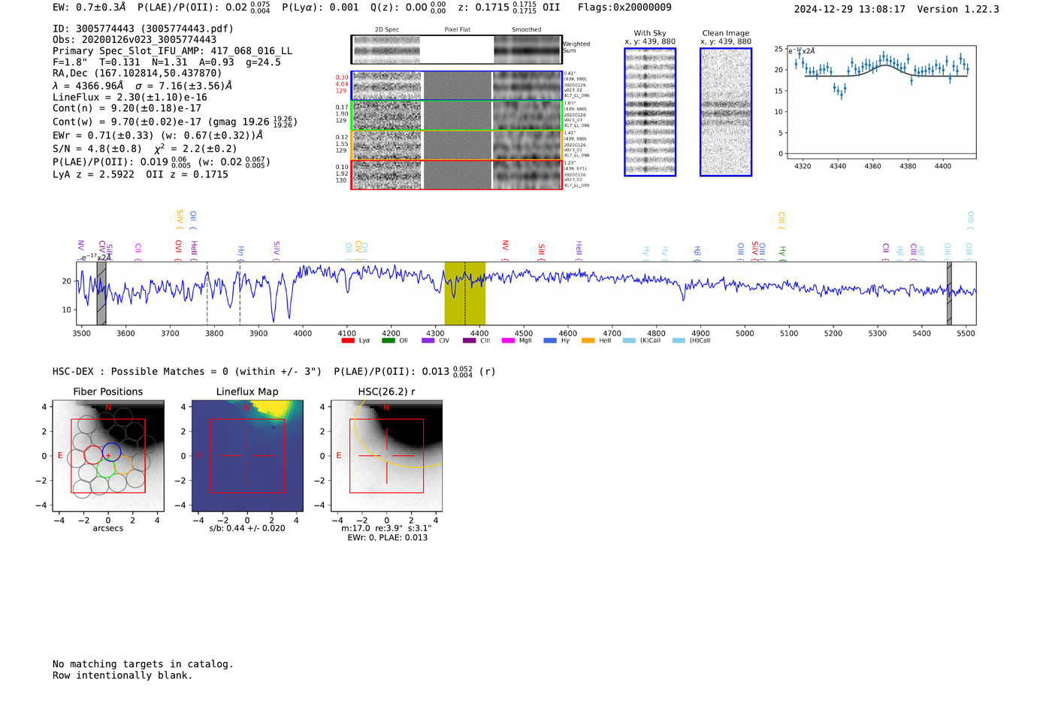This screenshot has width=1052, height=716.
Task: Click the Lyα red legend swatch
Action: (348, 340)
